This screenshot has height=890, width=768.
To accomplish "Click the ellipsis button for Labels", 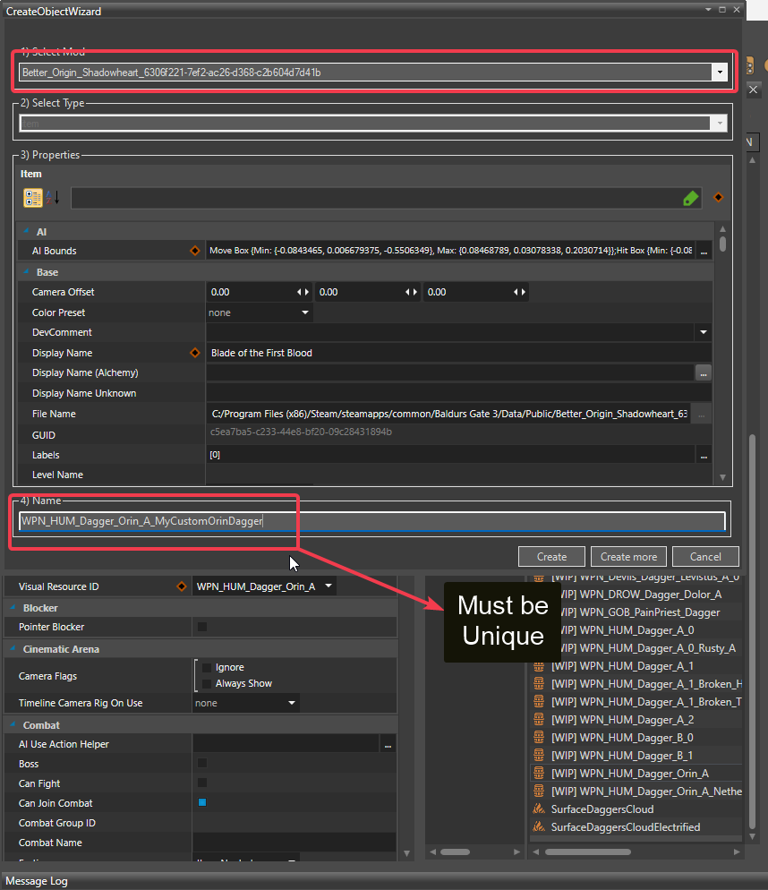I will click(704, 456).
